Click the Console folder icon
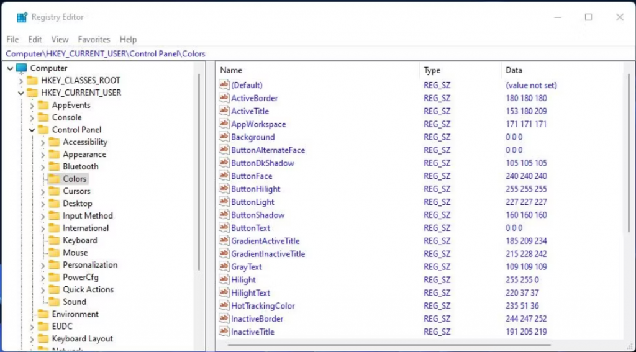 pyautogui.click(x=43, y=117)
